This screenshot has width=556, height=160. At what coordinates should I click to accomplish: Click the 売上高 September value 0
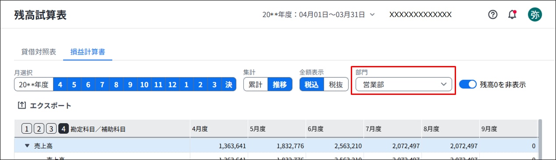click(x=533, y=146)
